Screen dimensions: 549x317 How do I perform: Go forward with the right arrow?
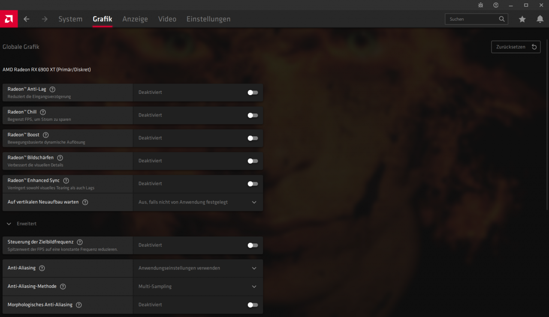click(x=45, y=19)
